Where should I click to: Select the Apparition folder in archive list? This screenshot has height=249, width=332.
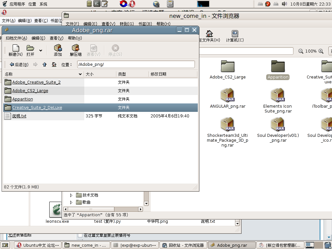tap(101, 99)
